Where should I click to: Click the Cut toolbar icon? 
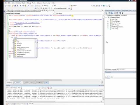coord(20,6)
